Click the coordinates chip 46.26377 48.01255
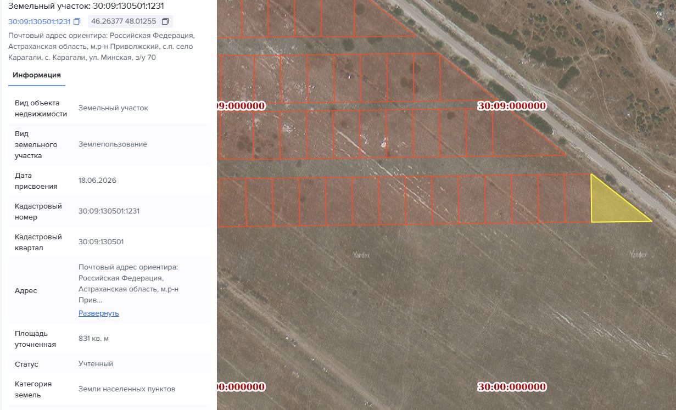Image resolution: width=676 pixels, height=410 pixels. pos(130,21)
